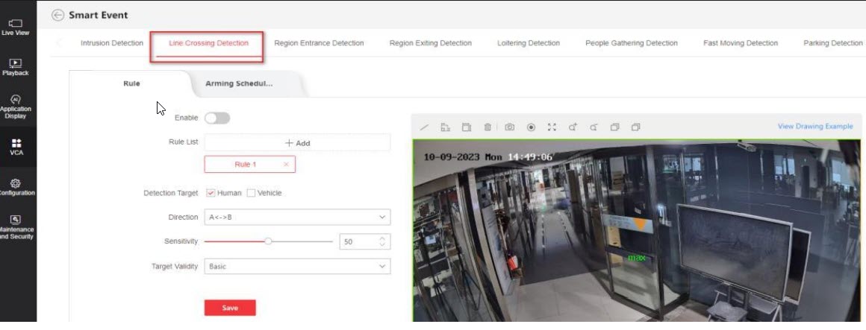Screen dimensions: 866x330
Task: Select the draw line tool
Action: [x=424, y=127]
